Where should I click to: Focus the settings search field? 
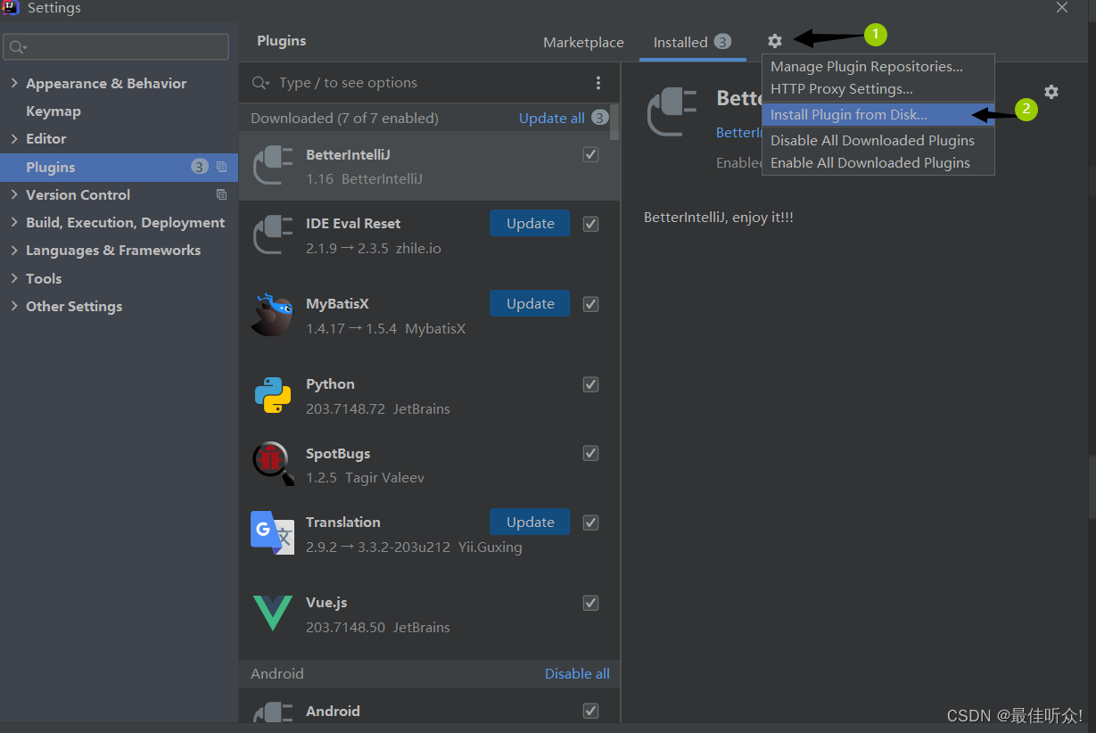pos(116,47)
